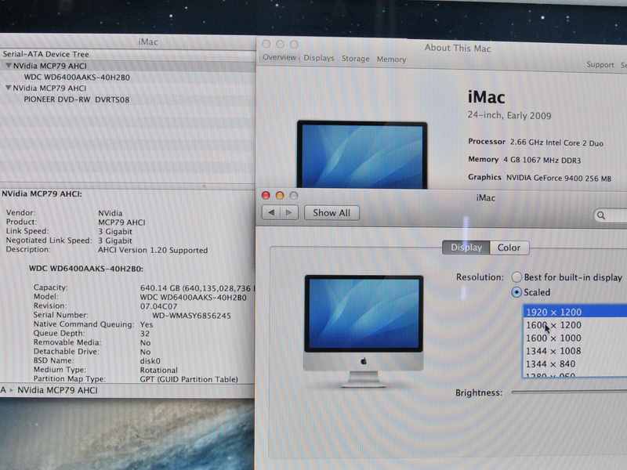Go back with the left arrow button

tap(271, 212)
